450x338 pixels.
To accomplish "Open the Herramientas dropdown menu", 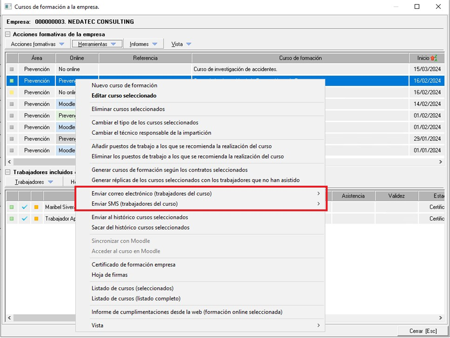I will coord(97,44).
